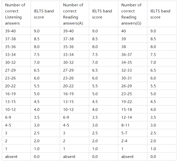Screen dimensions: 178x162
Task: Select Reading(A) 13-15 cell
Action: click(x=74, y=102)
